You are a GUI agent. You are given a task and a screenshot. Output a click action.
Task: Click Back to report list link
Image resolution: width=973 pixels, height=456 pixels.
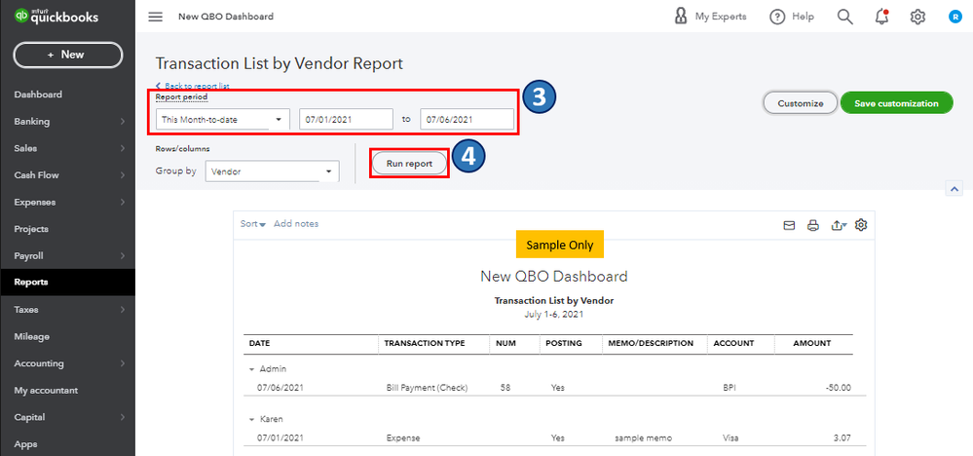coord(195,87)
